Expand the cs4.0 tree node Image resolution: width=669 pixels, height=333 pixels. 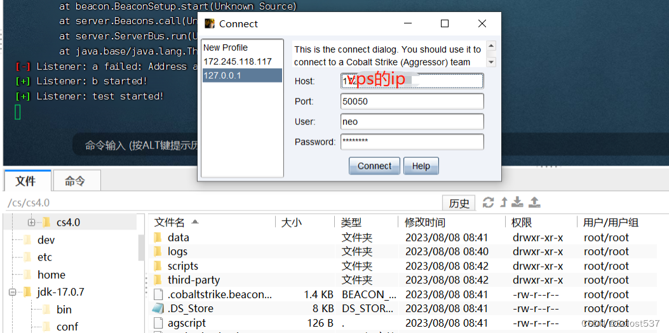(x=31, y=222)
